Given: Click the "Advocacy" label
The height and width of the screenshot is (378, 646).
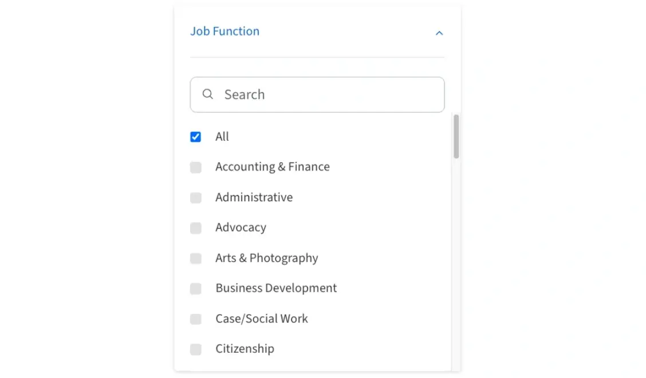Looking at the screenshot, I should point(241,227).
